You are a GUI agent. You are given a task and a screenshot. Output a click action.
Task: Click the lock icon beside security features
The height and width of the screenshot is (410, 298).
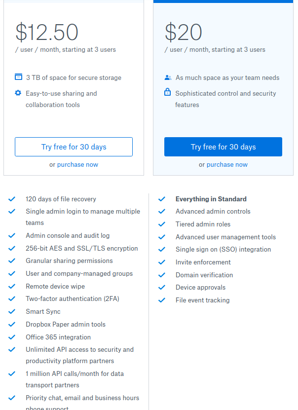tap(167, 92)
